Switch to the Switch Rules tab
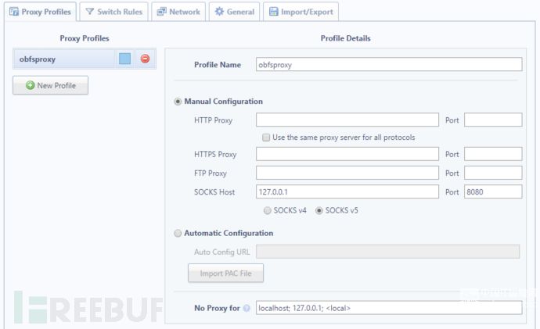This screenshot has width=540, height=329. tap(114, 12)
